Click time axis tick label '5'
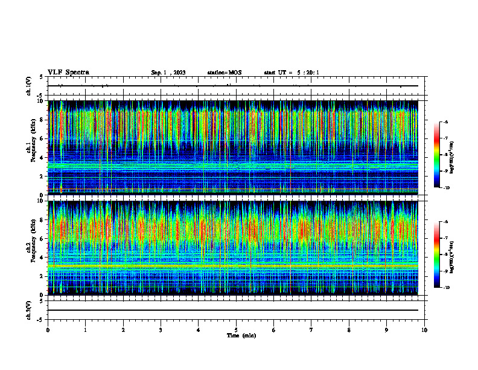This screenshot has width=478, height=370. point(236,330)
